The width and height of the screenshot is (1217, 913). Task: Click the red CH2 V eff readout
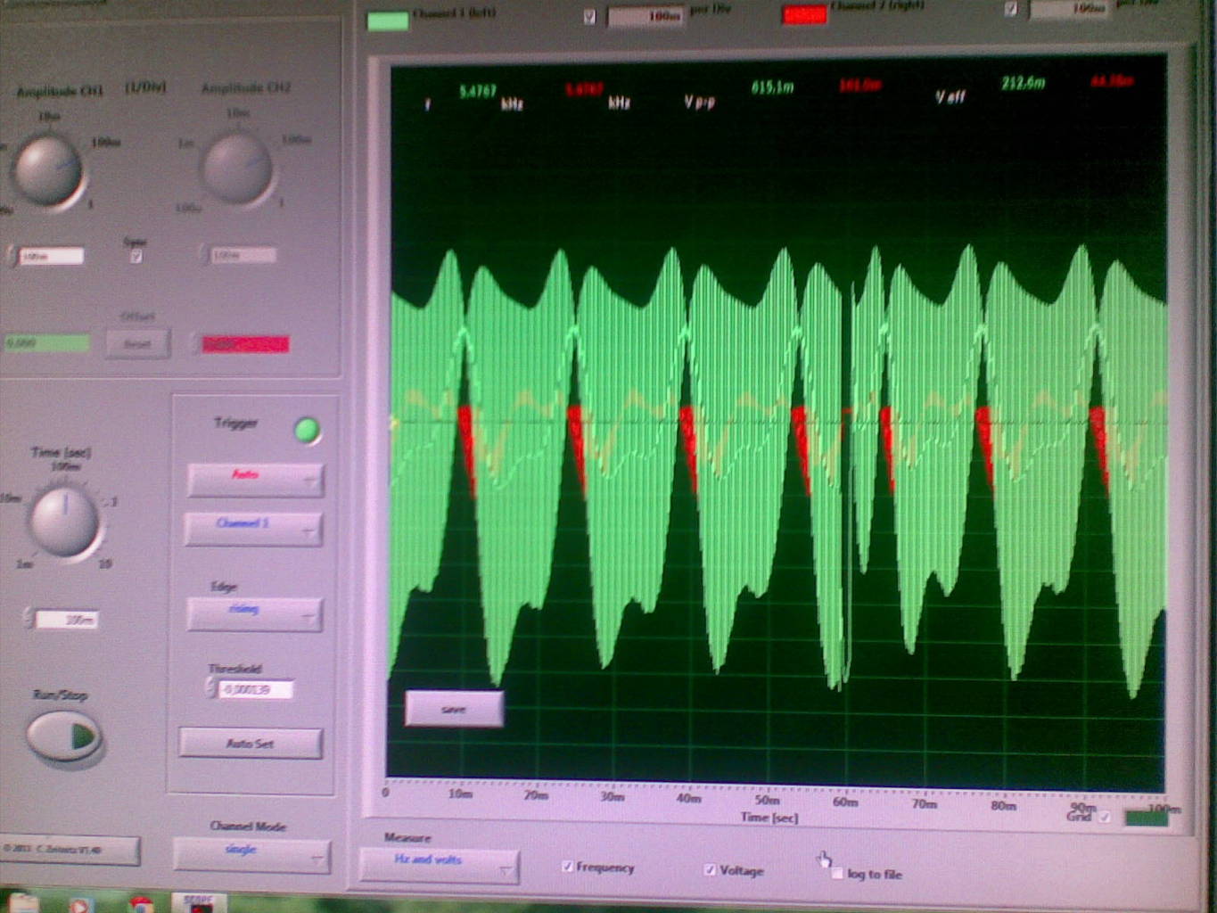(x=1112, y=81)
